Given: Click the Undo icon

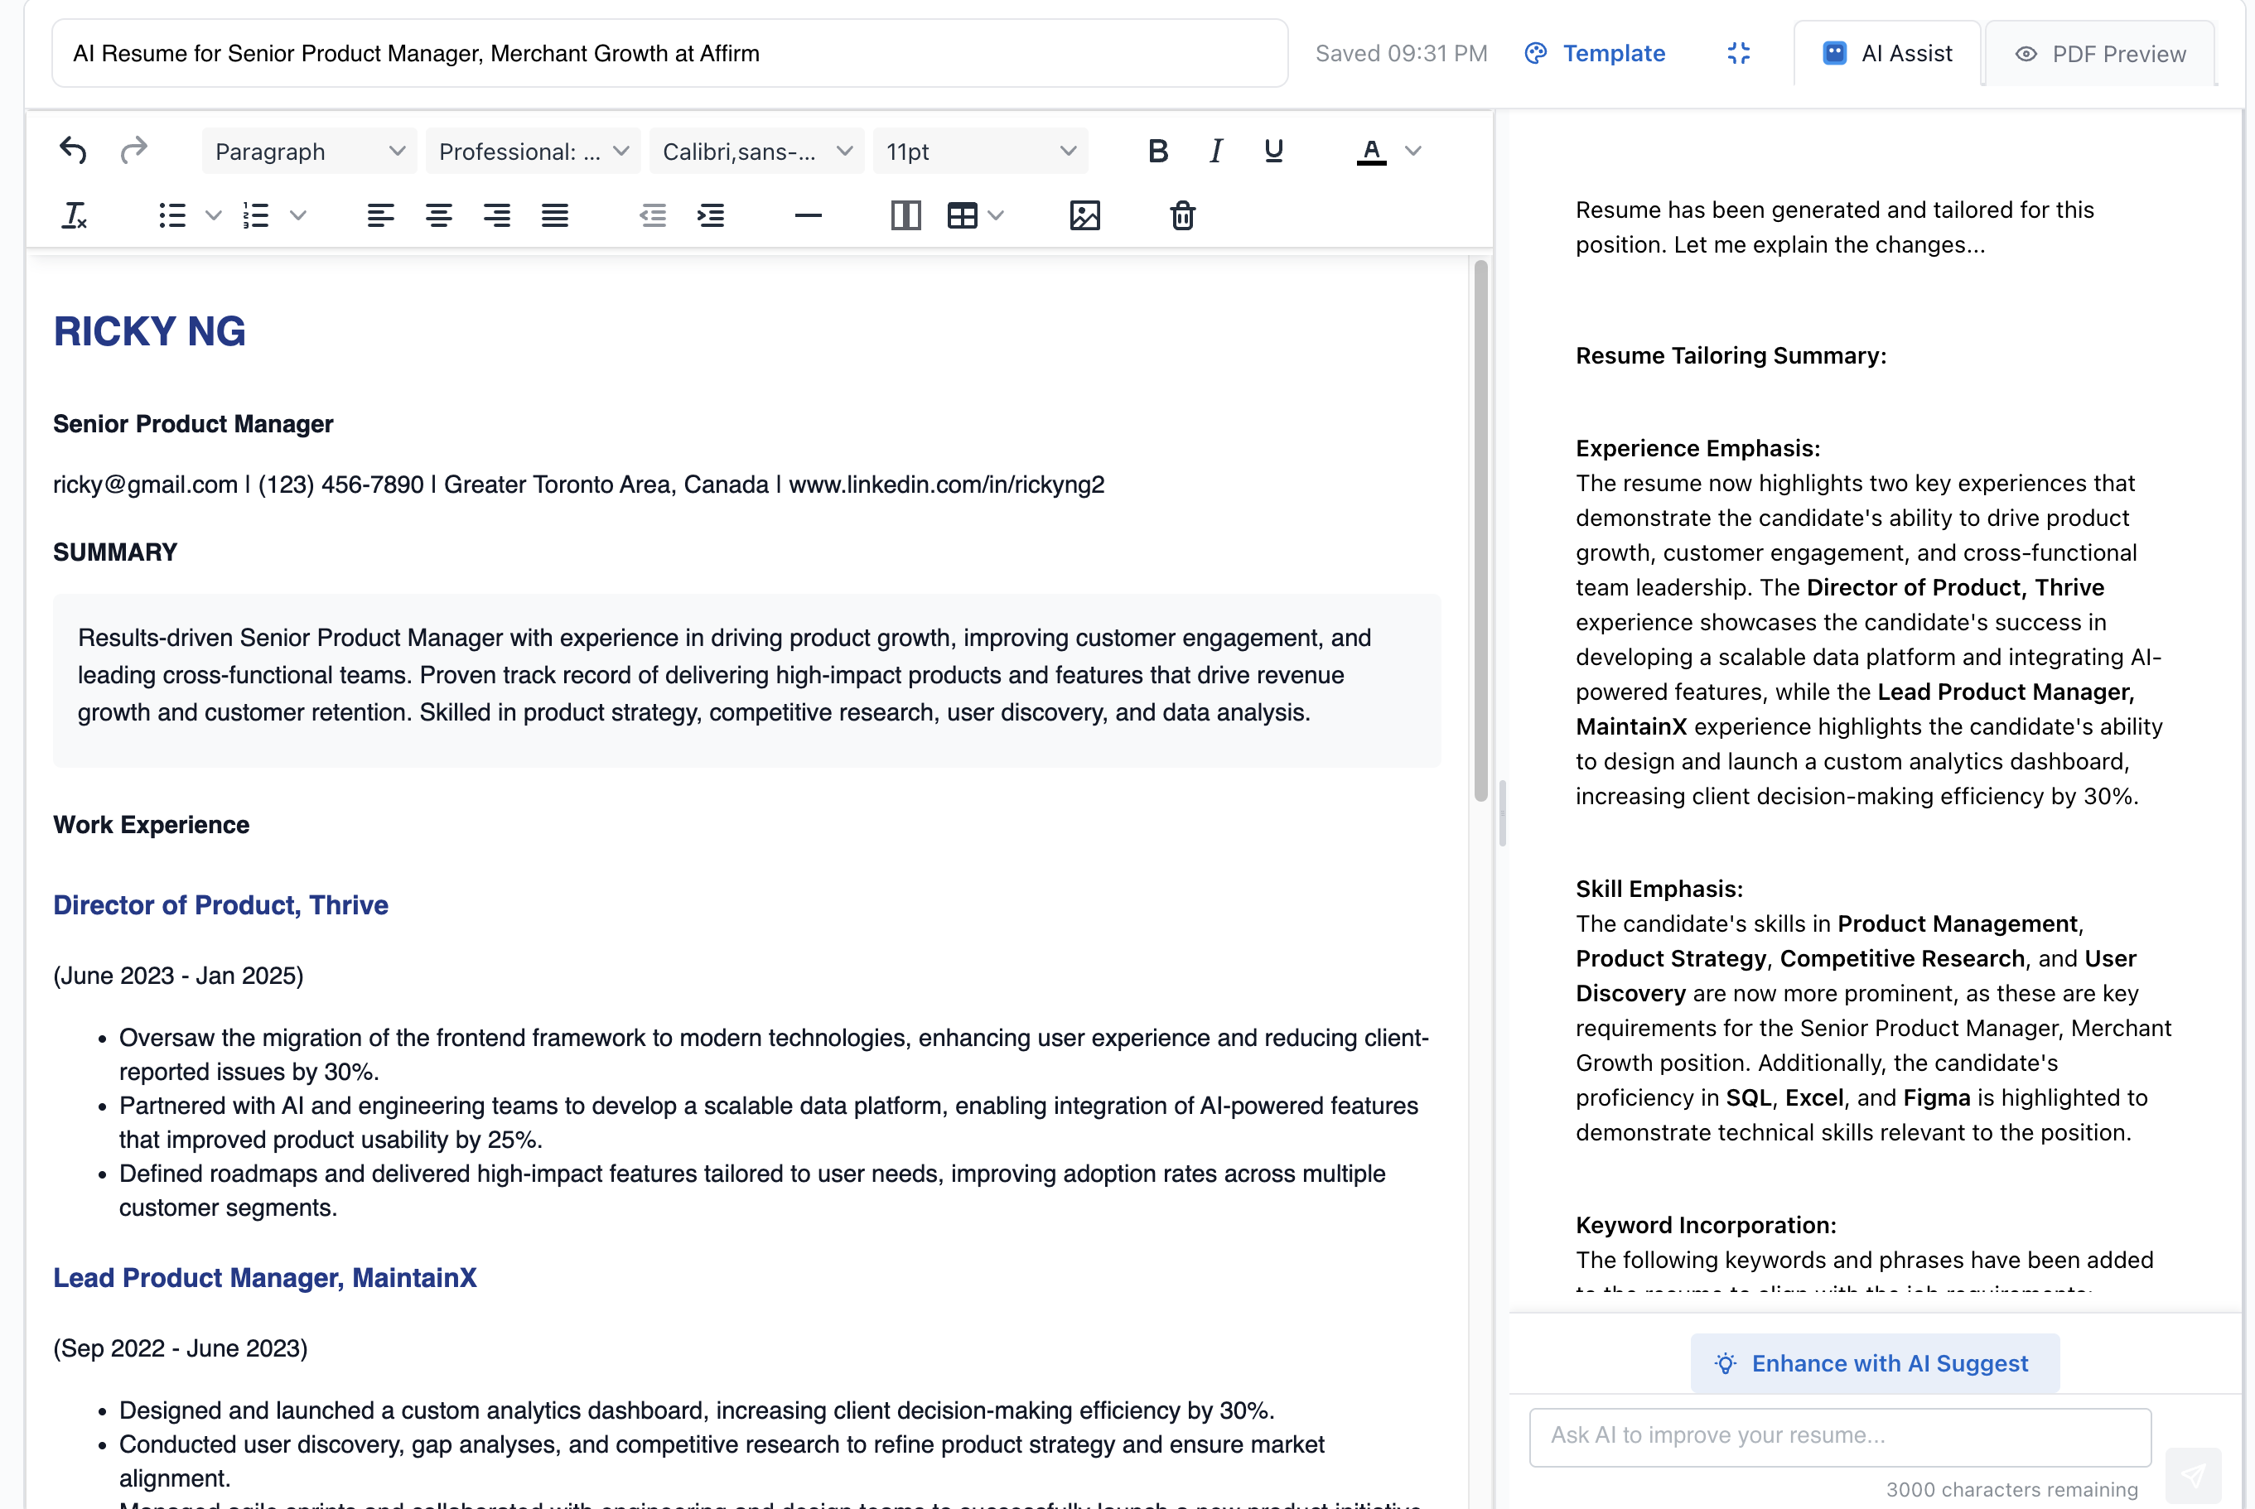Looking at the screenshot, I should pos(72,150).
